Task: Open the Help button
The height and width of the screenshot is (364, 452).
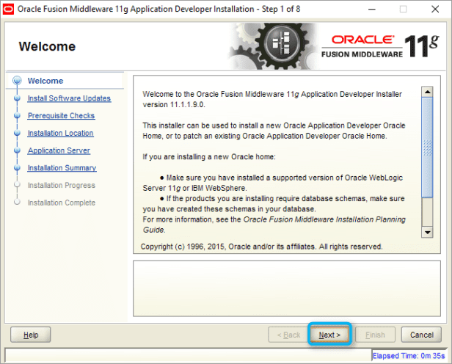Action: pyautogui.click(x=31, y=335)
